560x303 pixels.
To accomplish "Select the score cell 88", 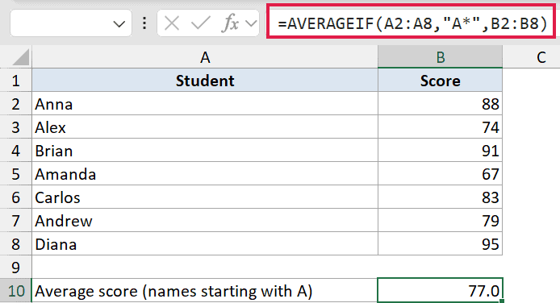I will click(x=440, y=104).
